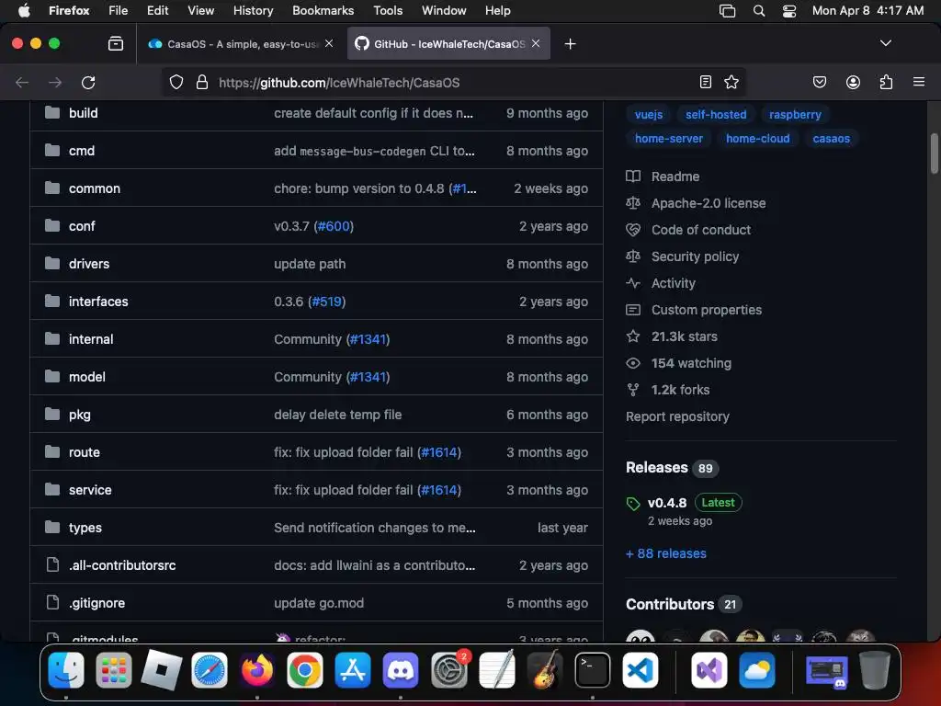Launch Visual Studio Code from the Dock
The image size is (941, 706).
click(x=640, y=670)
